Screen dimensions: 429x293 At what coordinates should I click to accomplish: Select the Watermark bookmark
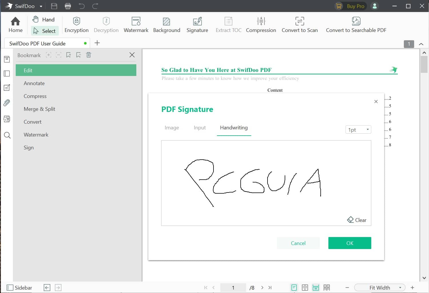(x=76, y=135)
